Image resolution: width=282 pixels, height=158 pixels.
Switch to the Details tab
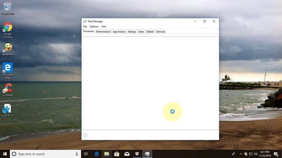tap(150, 32)
